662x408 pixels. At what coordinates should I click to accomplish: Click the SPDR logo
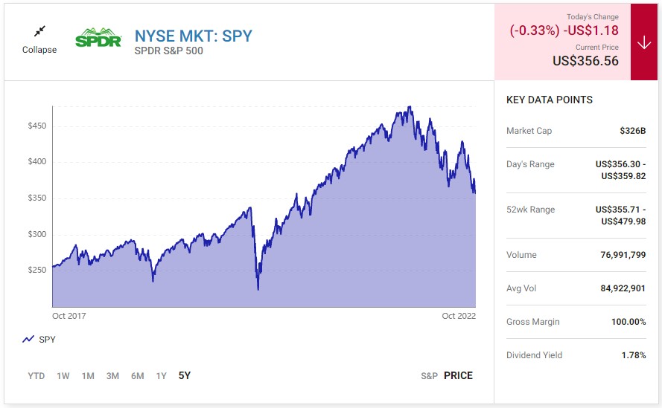(x=98, y=37)
